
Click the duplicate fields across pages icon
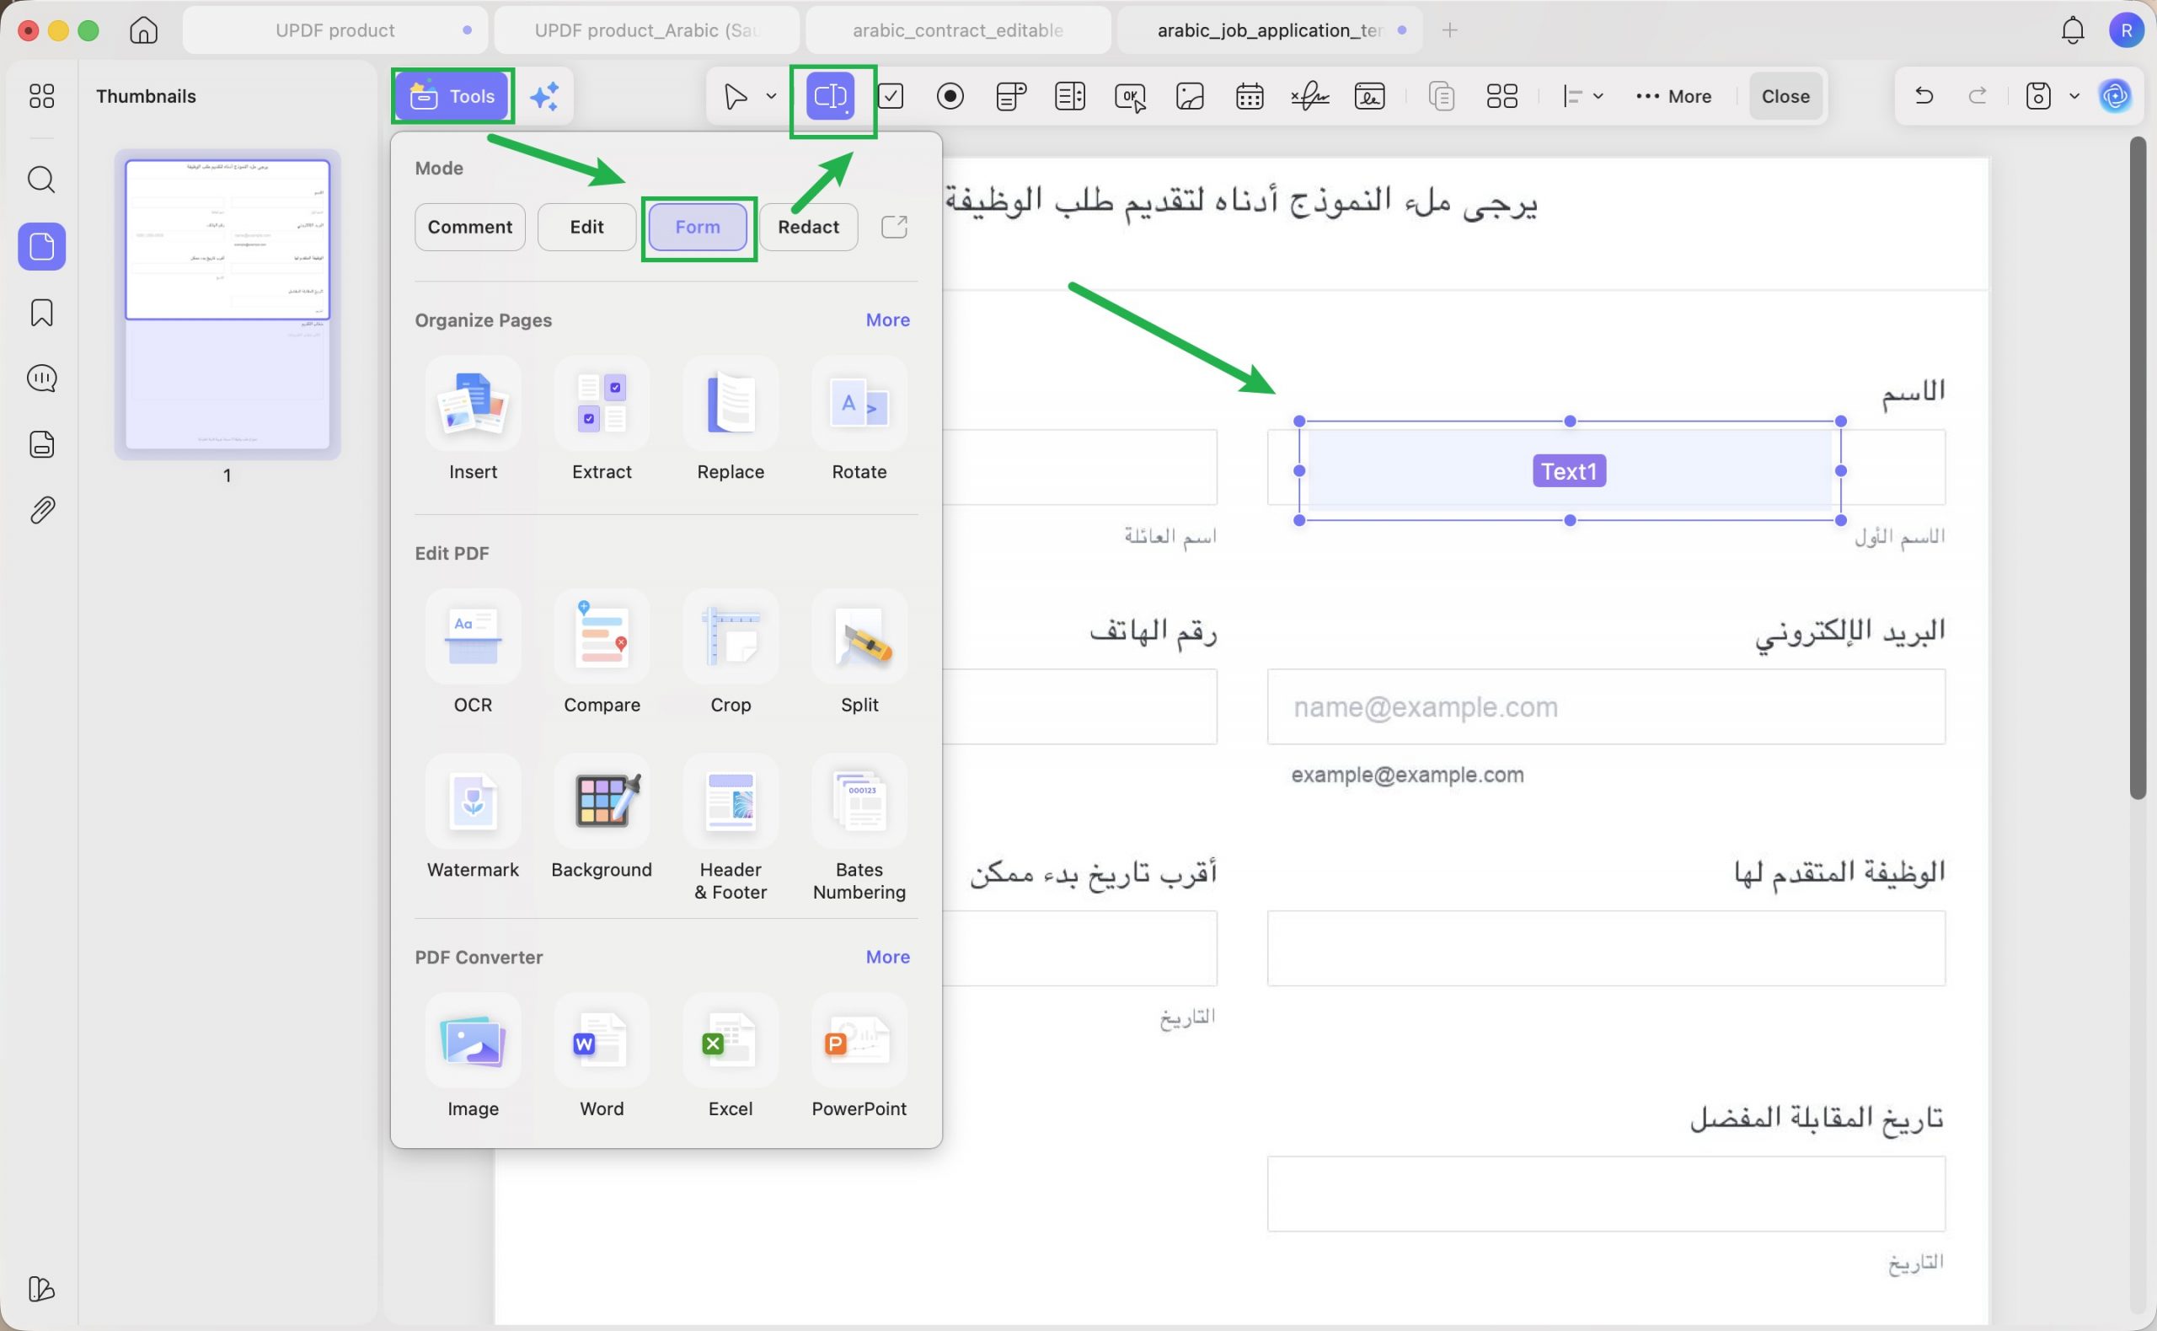click(1441, 96)
